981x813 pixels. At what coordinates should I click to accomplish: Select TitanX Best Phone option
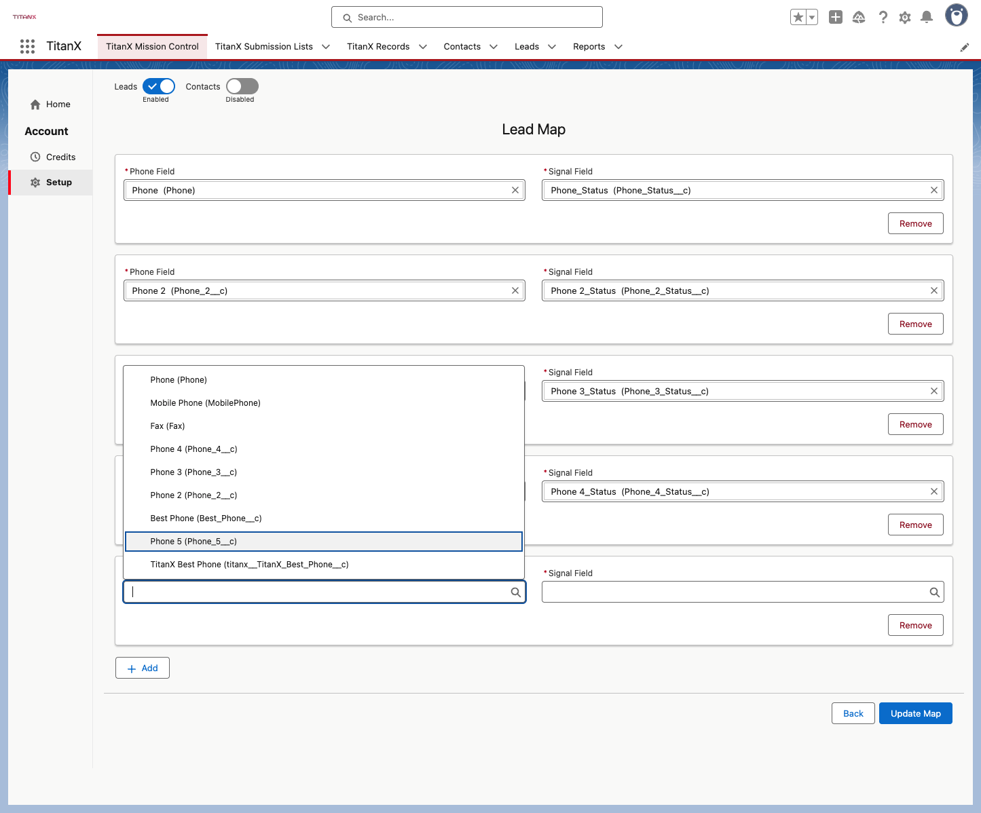tap(324, 565)
